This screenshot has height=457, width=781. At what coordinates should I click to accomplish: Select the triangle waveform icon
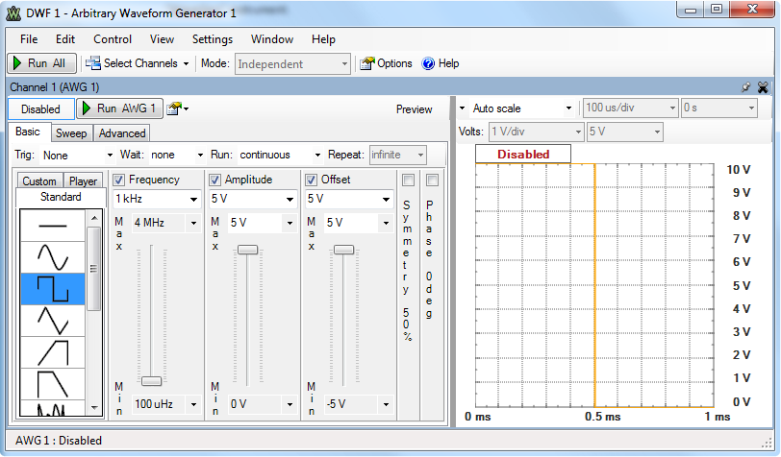(x=52, y=321)
